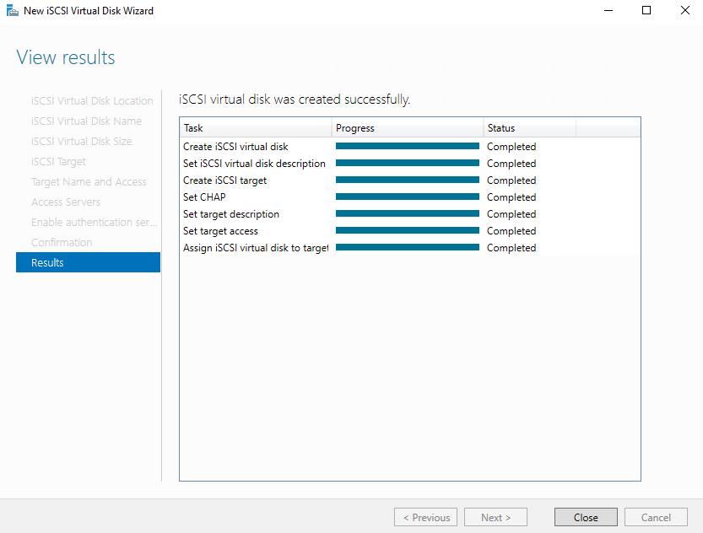Image resolution: width=703 pixels, height=533 pixels.
Task: Click the Previous button
Action: 425,517
